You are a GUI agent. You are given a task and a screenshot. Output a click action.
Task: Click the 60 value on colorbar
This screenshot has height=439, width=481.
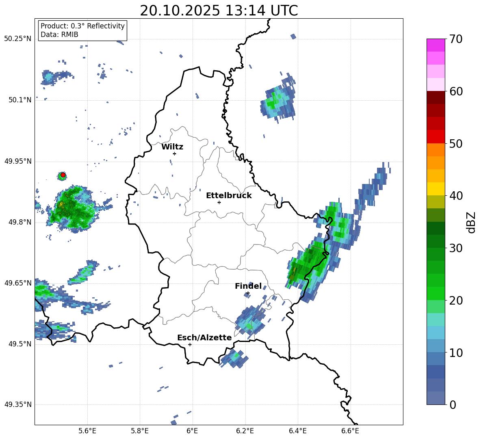456,91
